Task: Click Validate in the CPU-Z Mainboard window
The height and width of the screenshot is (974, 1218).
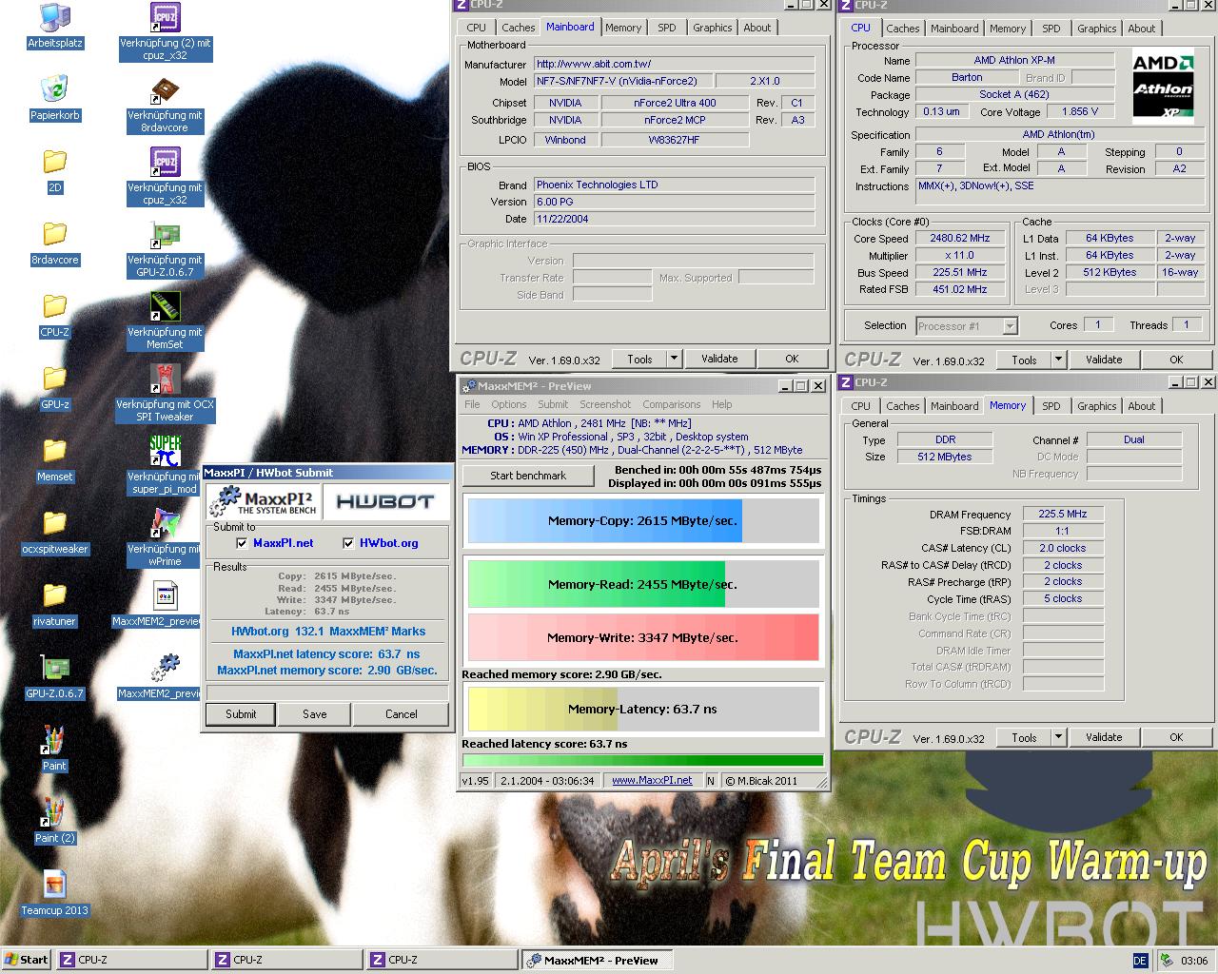Action: pos(719,359)
